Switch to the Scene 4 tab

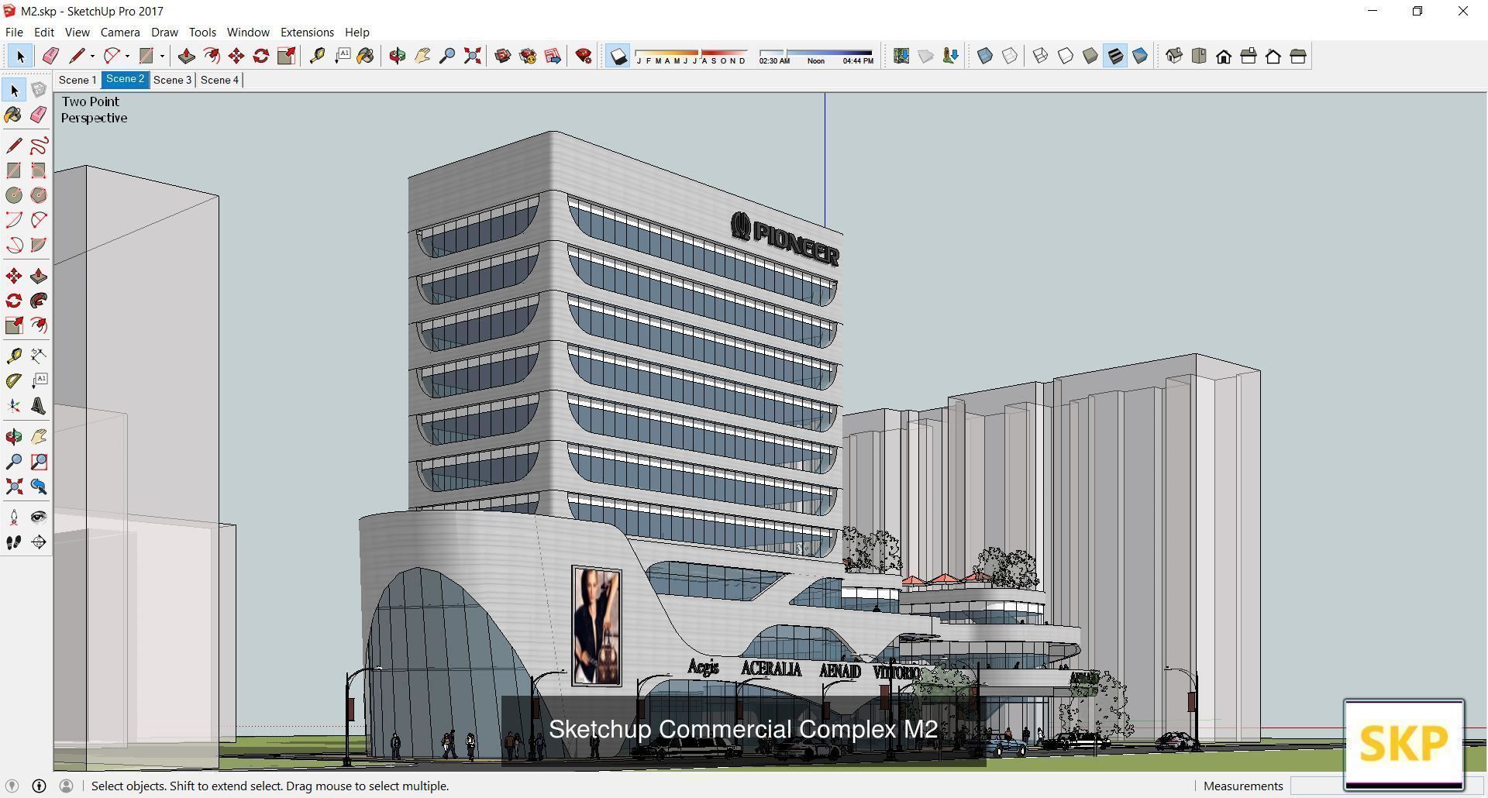(x=219, y=80)
